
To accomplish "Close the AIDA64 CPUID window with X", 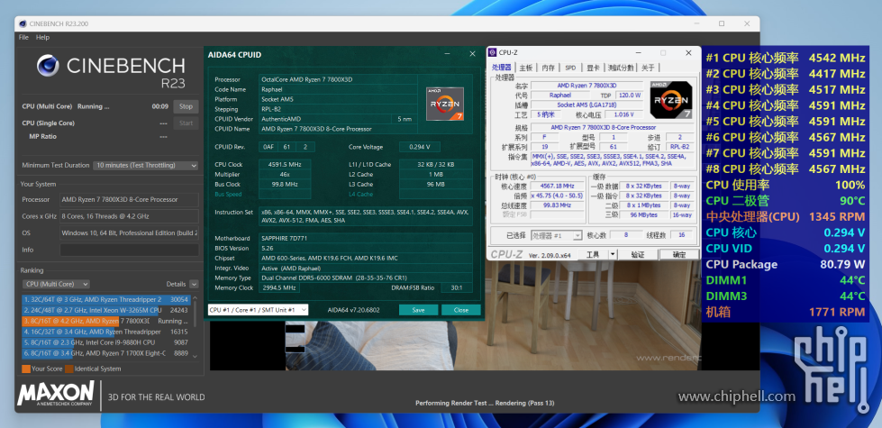I will (x=472, y=54).
